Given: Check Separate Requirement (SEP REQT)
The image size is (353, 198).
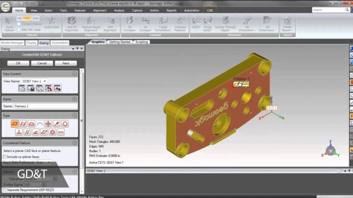Looking at the screenshot, I should (4, 190).
